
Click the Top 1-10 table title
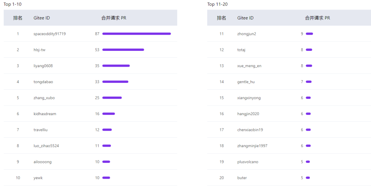pos(13,4)
